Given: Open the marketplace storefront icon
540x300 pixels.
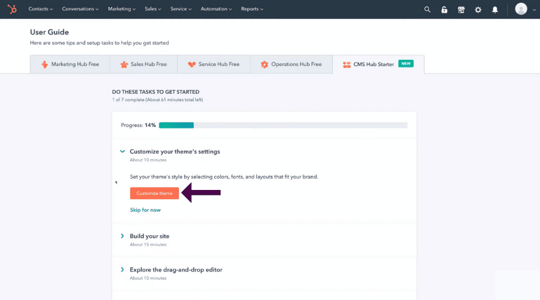Looking at the screenshot, I should coord(461,10).
